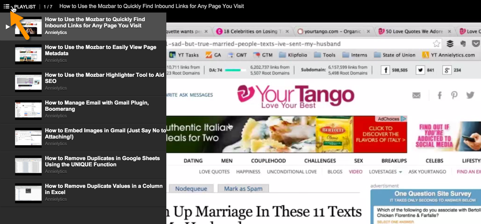Close the '18 Celebrities on Losing' tab
481x224 pixels.
(287, 31)
